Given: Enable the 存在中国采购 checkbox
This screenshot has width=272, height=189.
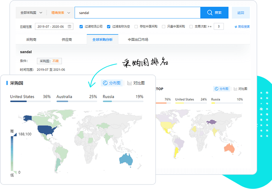Looking at the screenshot, I should pos(136,27).
